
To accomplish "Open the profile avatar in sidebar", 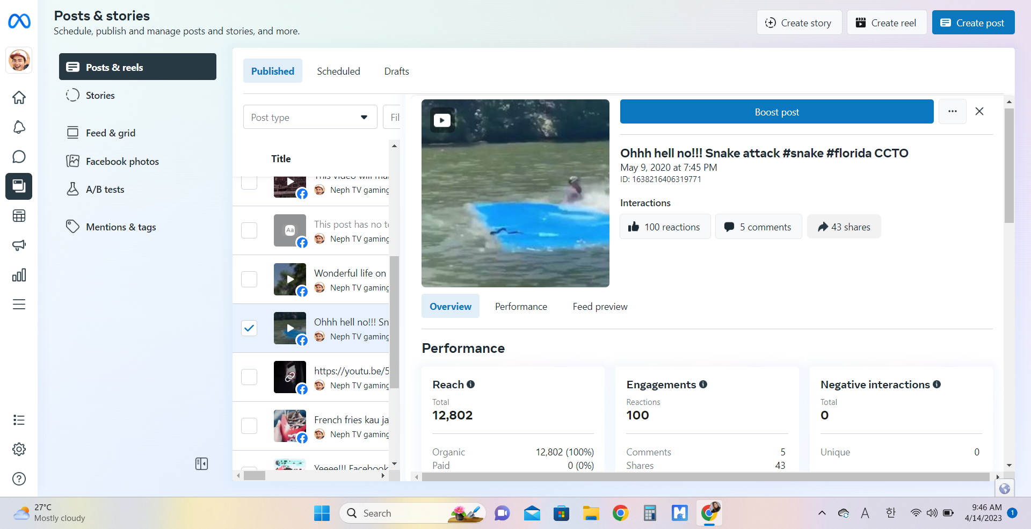I will (x=19, y=60).
